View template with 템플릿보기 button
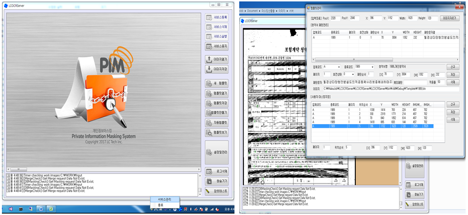 click(x=217, y=133)
